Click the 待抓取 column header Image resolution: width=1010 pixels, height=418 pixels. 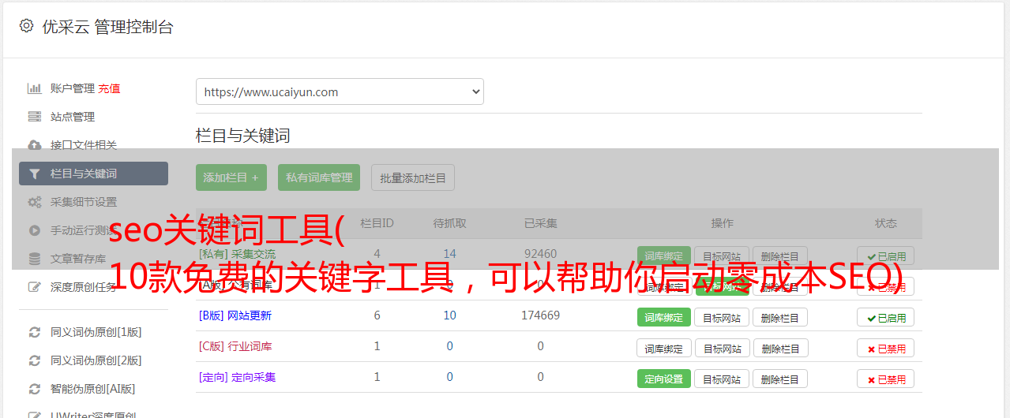pos(450,223)
